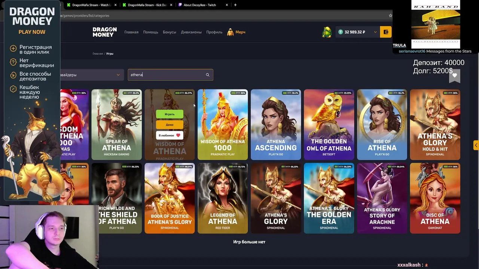Viewport: 479px width, 269px height.
Task: Switch to DragonMafia Stream Watch tab
Action: (91, 5)
